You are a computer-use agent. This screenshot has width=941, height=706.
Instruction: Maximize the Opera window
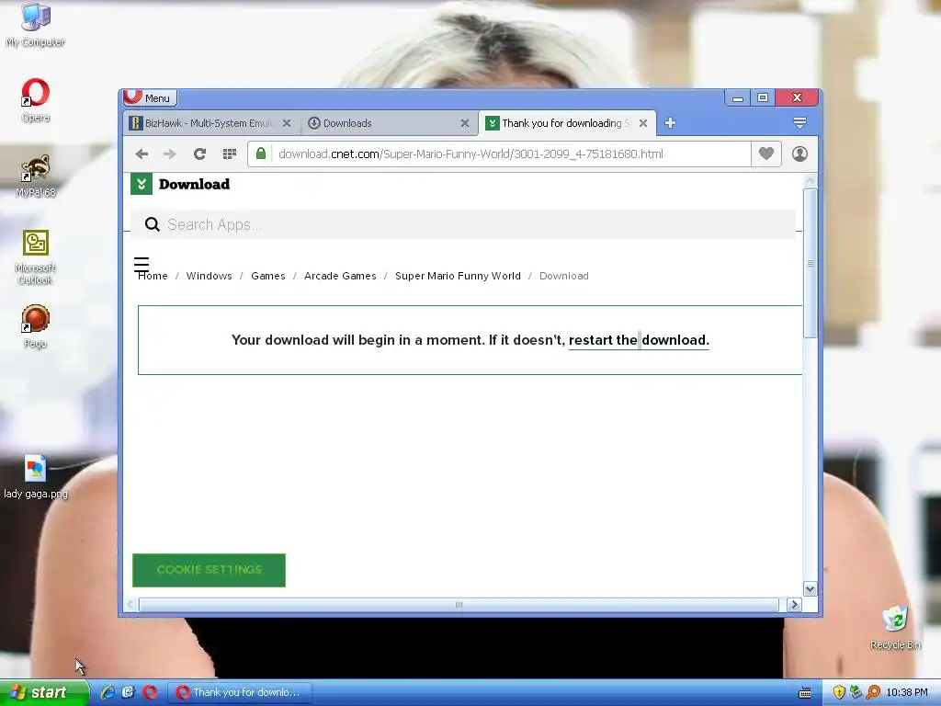pos(763,97)
